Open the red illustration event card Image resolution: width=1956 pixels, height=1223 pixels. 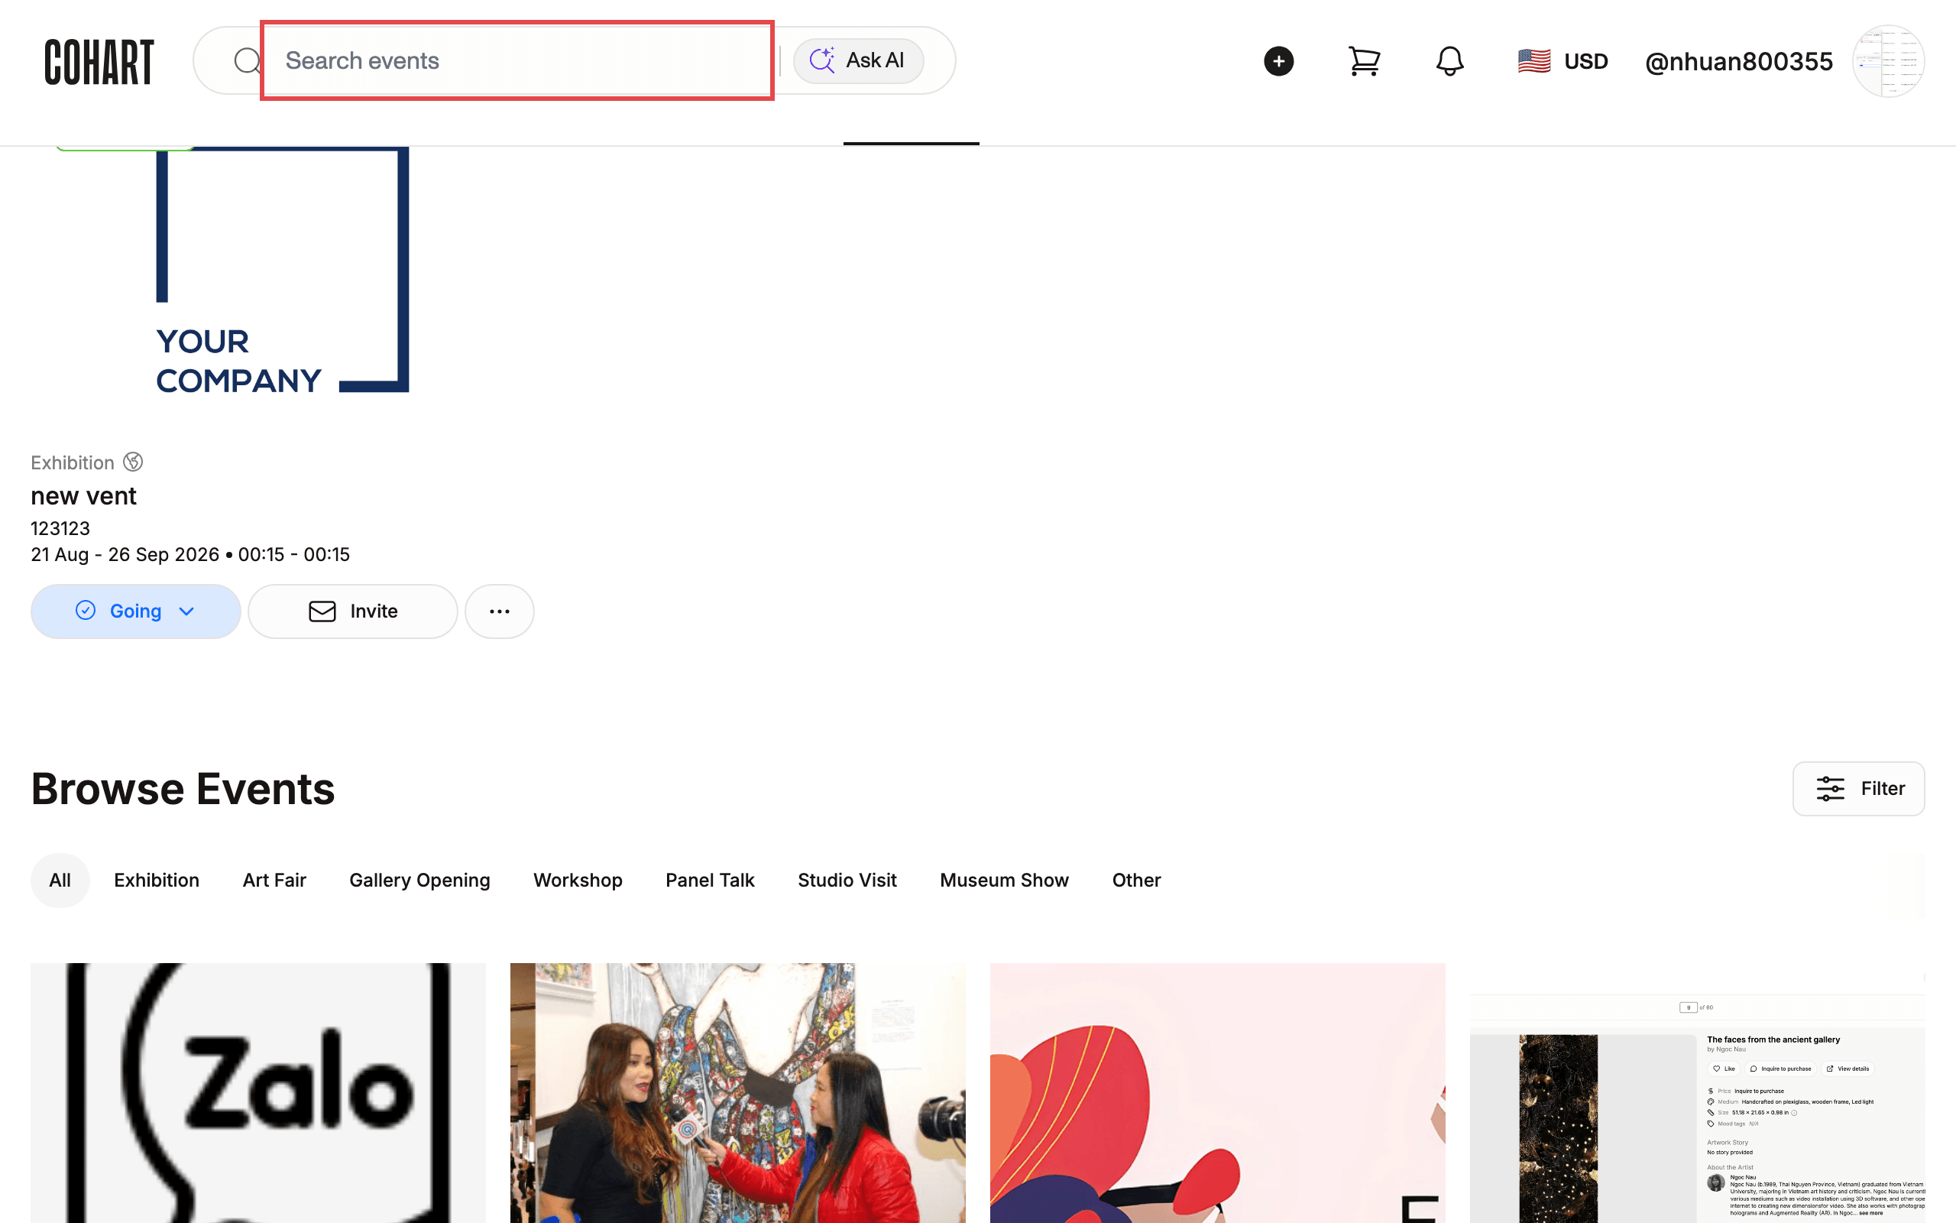click(1217, 1093)
